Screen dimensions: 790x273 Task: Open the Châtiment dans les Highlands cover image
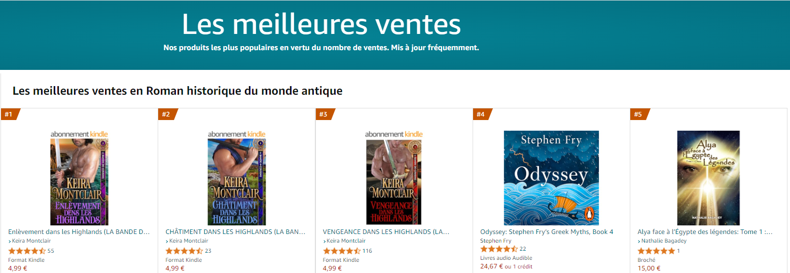[237, 182]
